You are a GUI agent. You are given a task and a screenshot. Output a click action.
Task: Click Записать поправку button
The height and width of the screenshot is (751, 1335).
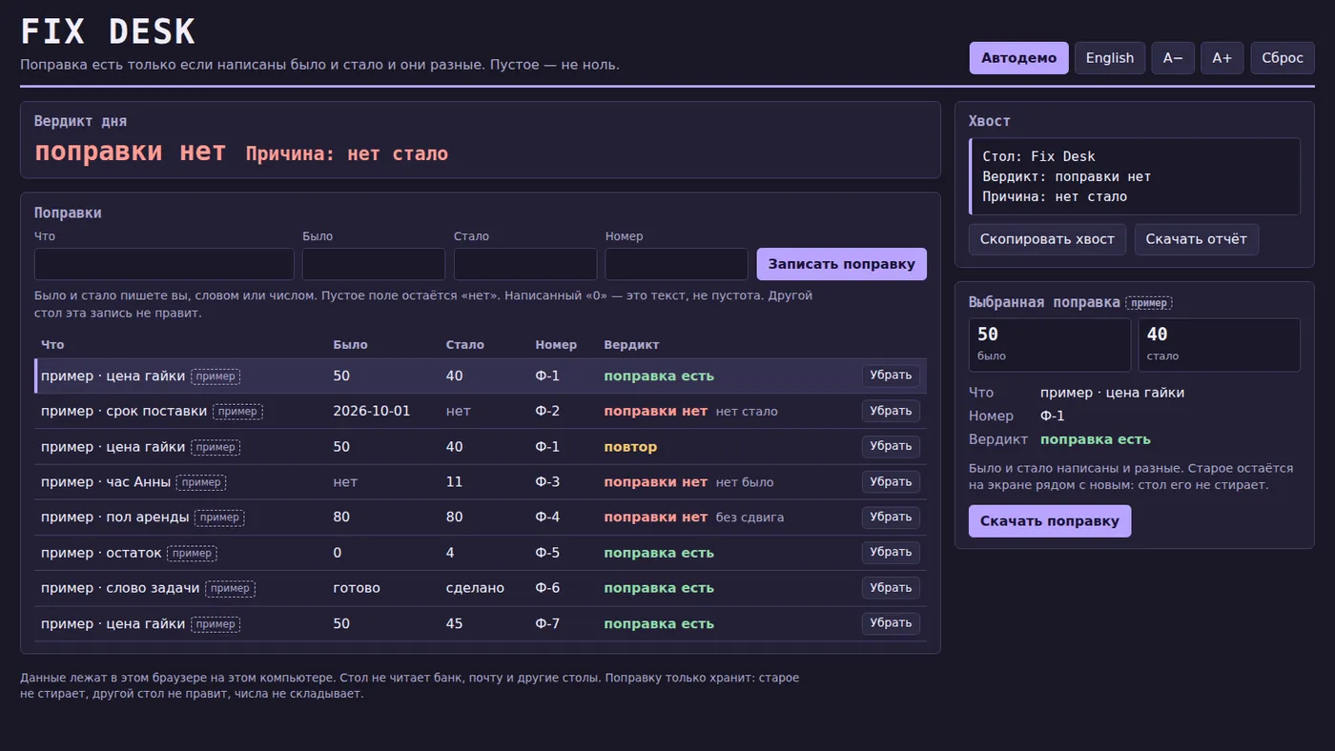[x=841, y=264]
